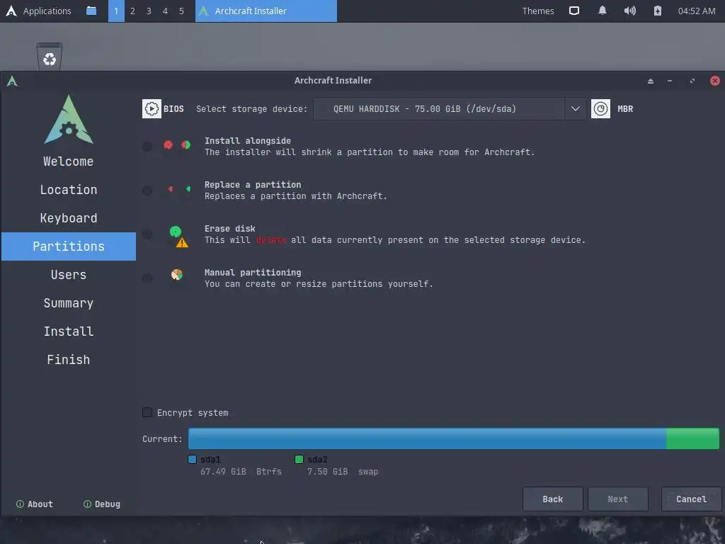Click the green sda2 legend color swatch
Viewport: 725px width, 544px height.
(299, 459)
